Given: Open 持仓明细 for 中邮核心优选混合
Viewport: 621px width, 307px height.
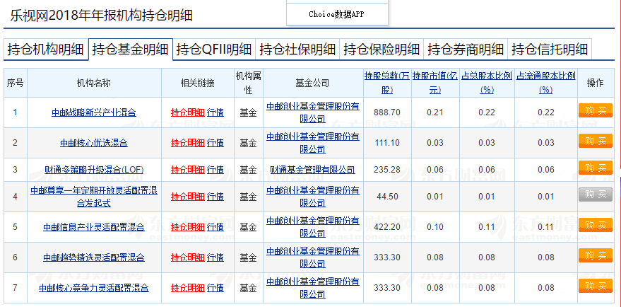Looking at the screenshot, I should click(x=188, y=143).
